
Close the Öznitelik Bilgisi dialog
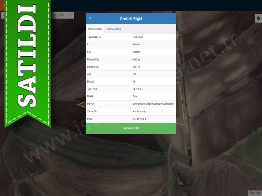point(172,19)
